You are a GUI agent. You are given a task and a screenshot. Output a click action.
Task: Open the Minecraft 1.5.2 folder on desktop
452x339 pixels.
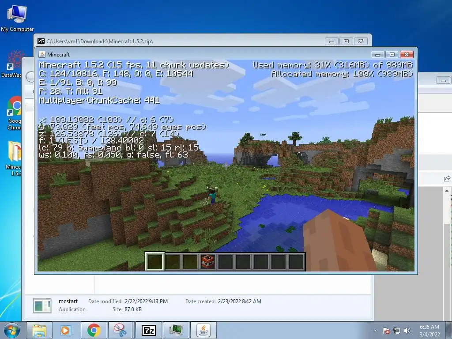pyautogui.click(x=14, y=158)
